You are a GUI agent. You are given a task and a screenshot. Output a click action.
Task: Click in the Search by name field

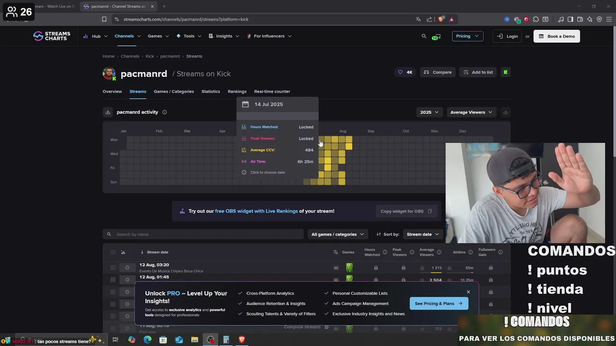click(x=203, y=235)
